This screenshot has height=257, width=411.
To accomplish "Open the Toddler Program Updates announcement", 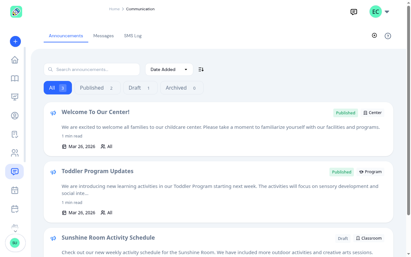I will click(98, 171).
